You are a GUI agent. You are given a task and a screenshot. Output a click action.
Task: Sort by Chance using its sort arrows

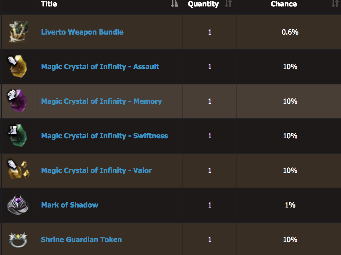click(335, 4)
